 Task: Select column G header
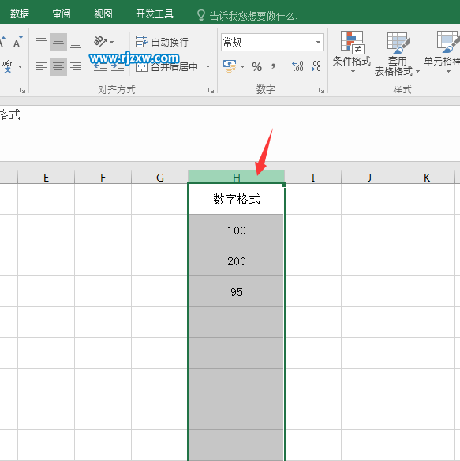click(x=160, y=178)
